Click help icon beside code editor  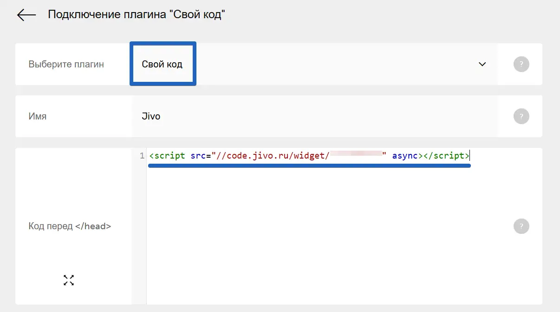[521, 226]
